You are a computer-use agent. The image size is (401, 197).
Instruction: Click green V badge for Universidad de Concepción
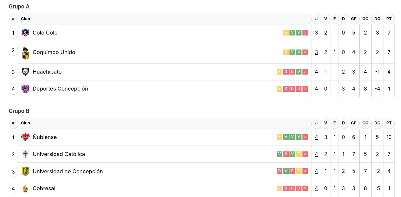(286, 171)
